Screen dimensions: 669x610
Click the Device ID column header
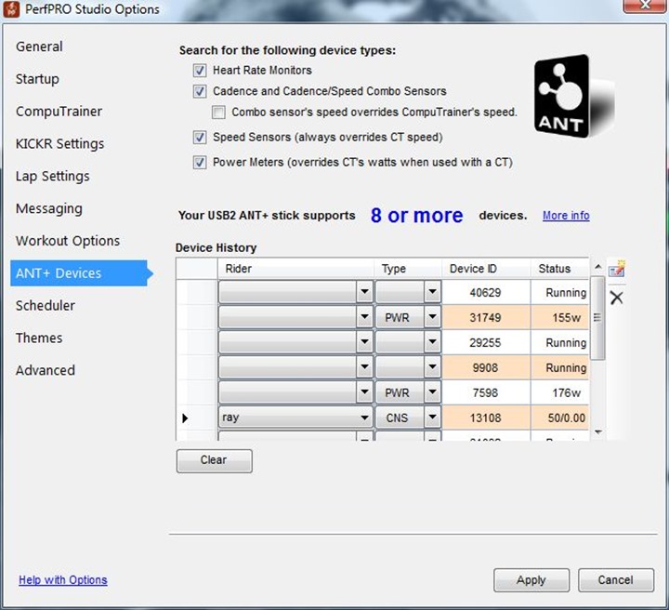point(486,269)
